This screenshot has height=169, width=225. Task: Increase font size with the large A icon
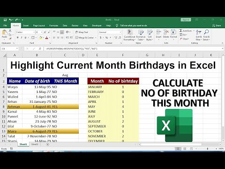[45, 32]
